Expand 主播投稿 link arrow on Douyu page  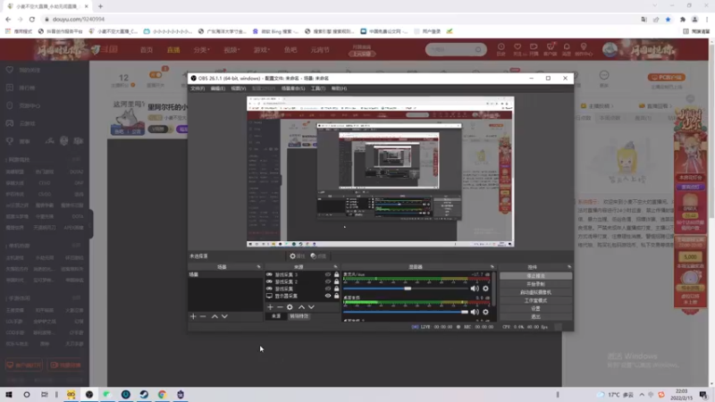(x=612, y=106)
